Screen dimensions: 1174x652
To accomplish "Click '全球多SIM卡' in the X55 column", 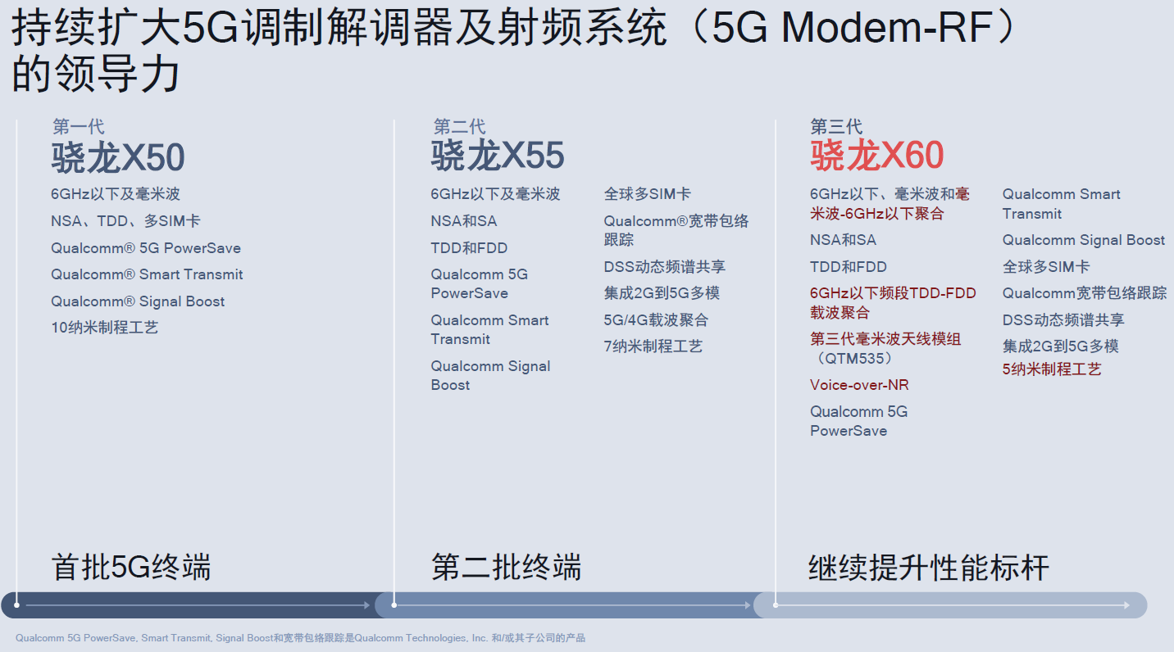I will [648, 194].
